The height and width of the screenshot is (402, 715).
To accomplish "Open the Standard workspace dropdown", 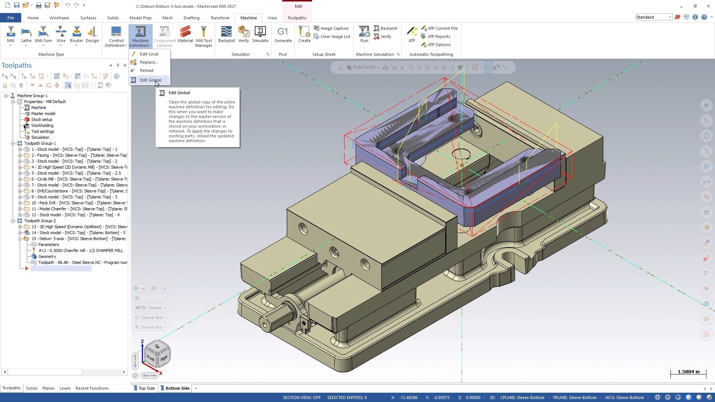I will [x=654, y=17].
